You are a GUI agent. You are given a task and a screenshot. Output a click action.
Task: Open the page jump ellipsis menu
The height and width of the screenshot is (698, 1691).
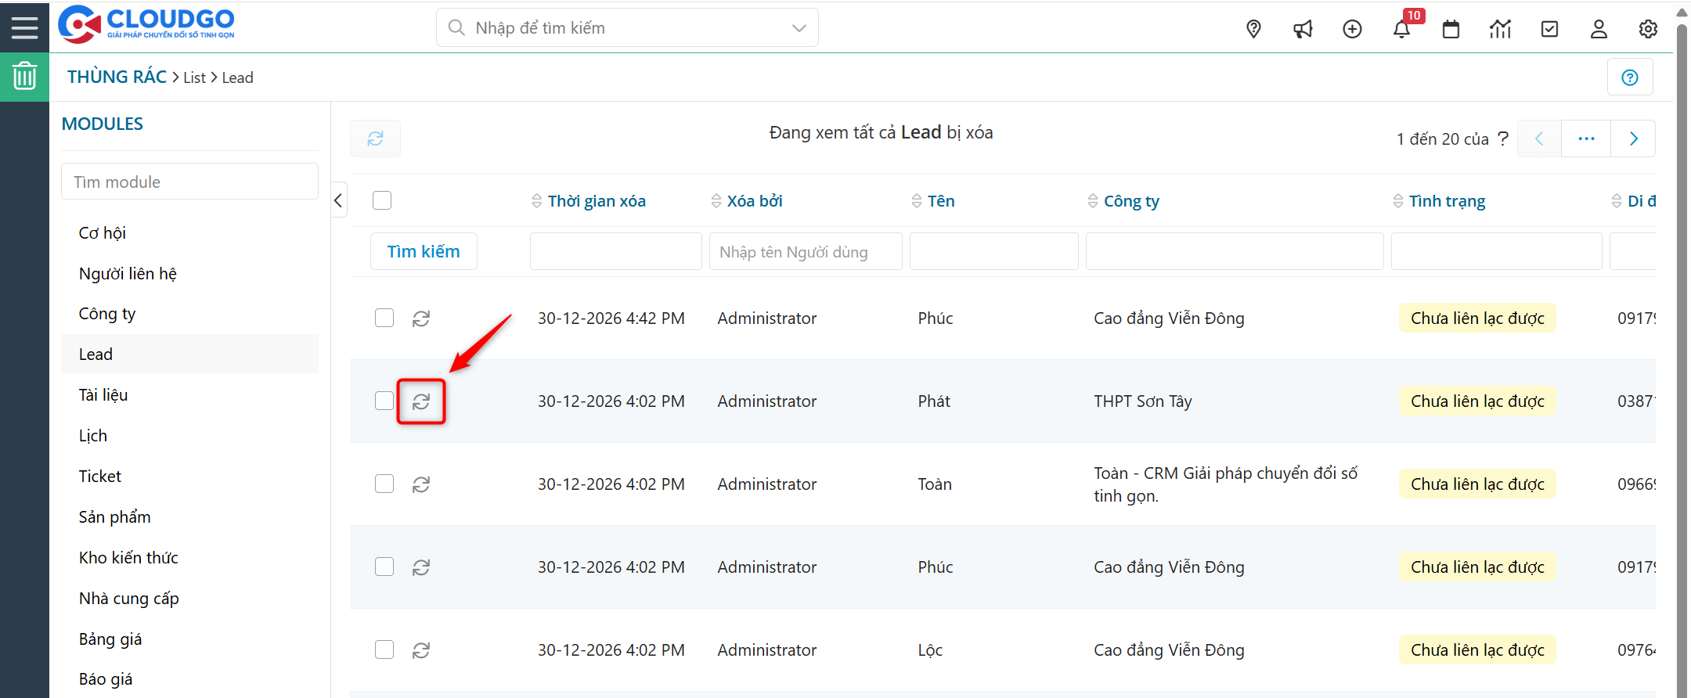pos(1586,139)
